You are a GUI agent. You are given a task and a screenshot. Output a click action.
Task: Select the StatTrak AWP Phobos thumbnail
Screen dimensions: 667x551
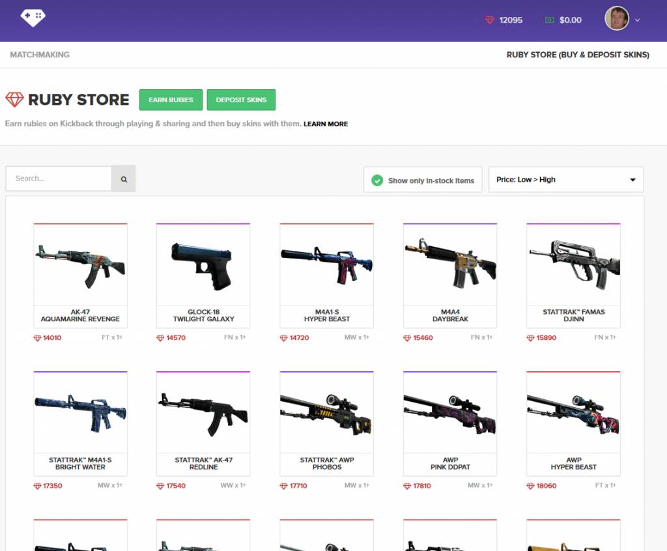pos(327,412)
